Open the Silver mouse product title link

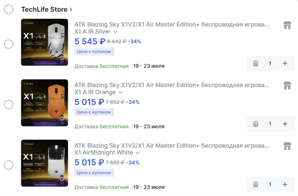click(x=172, y=24)
